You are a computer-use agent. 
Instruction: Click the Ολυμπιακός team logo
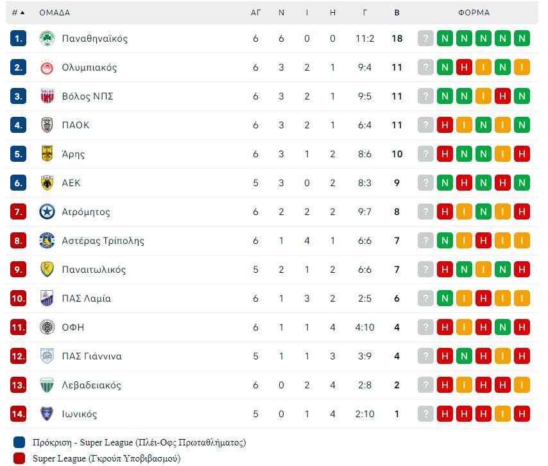click(47, 67)
